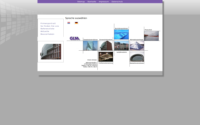This screenshot has height=125, width=200.
Task: Click the Unsere Adresse text
Action: pyautogui.click(x=92, y=60)
